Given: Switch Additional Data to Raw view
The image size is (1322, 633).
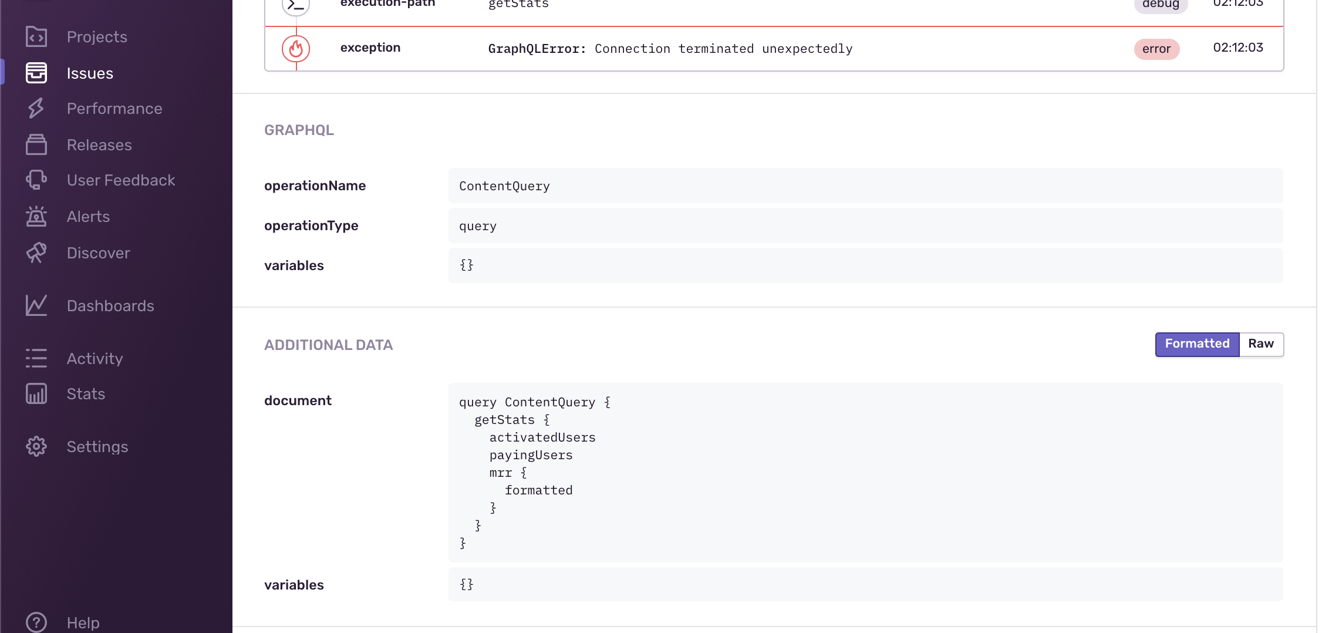Looking at the screenshot, I should 1260,344.
